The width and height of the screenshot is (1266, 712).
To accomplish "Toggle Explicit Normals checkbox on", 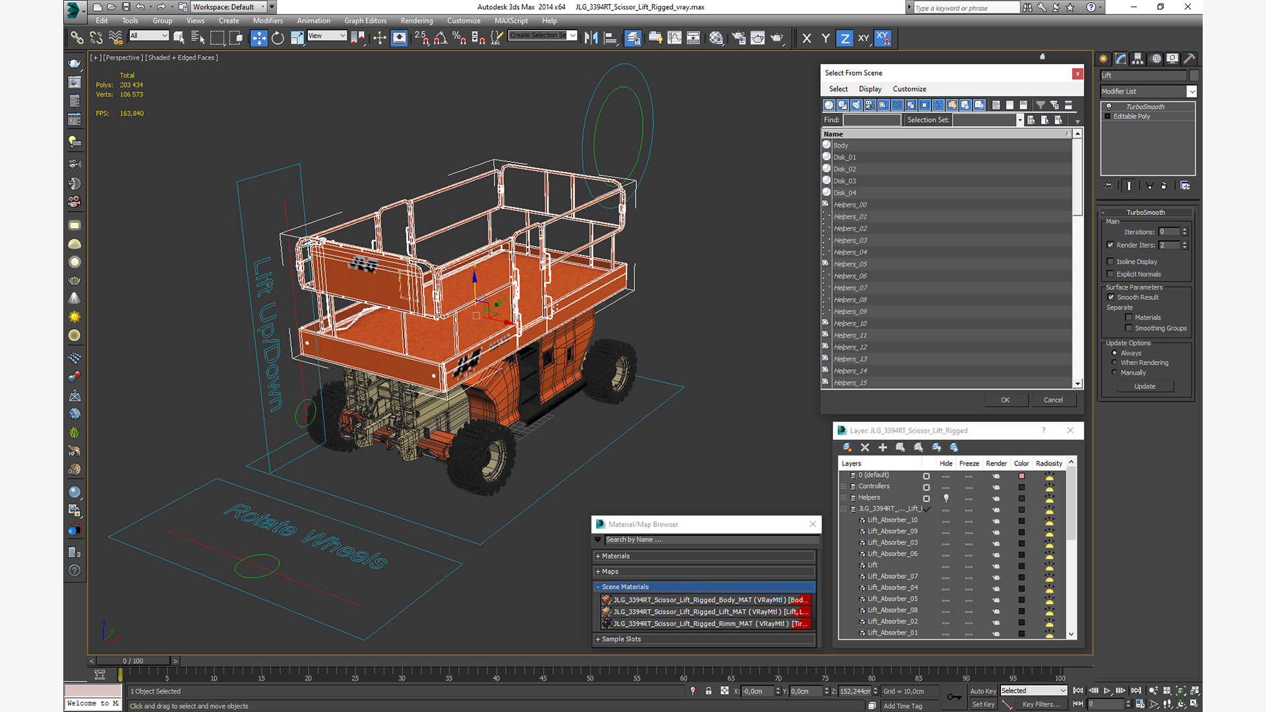I will [x=1111, y=274].
